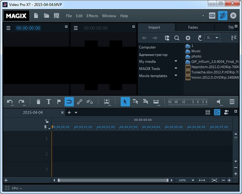Select the MAGIX Tools entry

pyautogui.click(x=149, y=69)
